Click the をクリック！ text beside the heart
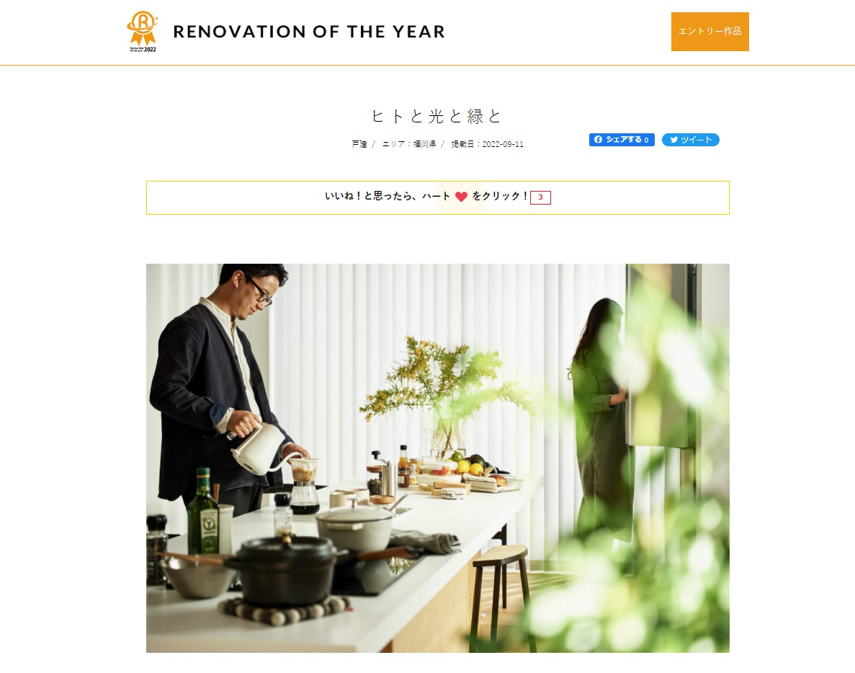 [x=500, y=196]
